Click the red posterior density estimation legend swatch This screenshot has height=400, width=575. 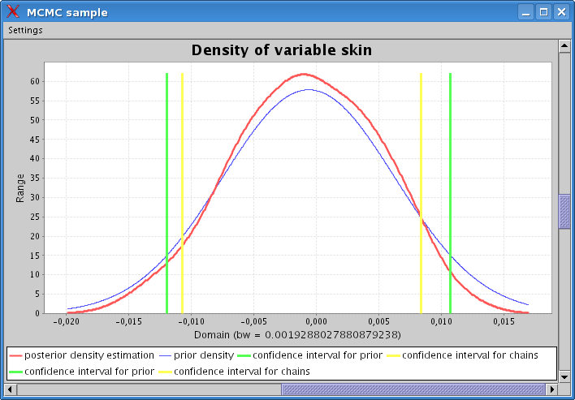point(15,355)
